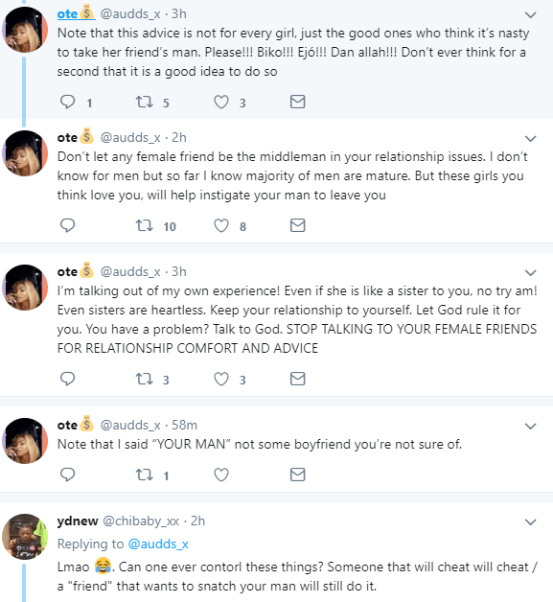Like the 'middleman' tweet with 8 likes
This screenshot has height=602, width=553.
coord(221,226)
